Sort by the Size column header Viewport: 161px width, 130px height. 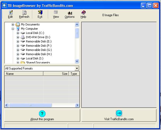[x=56, y=74]
